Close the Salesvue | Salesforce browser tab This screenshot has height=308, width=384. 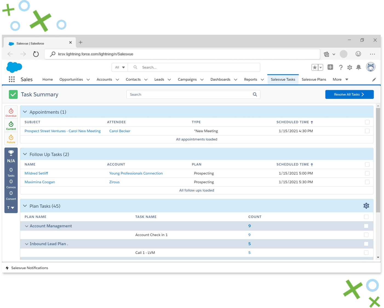pos(70,42)
